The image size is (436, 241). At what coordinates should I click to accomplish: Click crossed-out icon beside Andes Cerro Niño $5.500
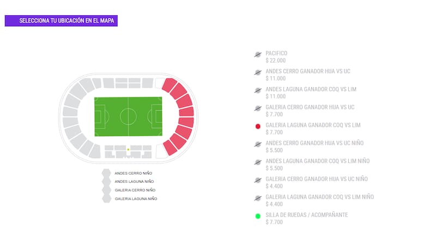[258, 144]
